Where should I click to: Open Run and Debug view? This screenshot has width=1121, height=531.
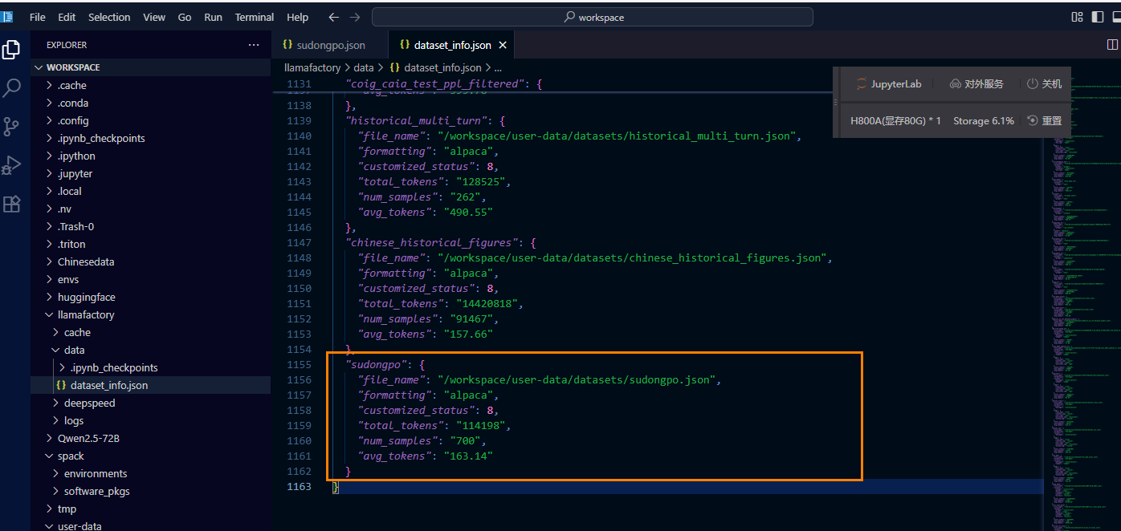11,165
